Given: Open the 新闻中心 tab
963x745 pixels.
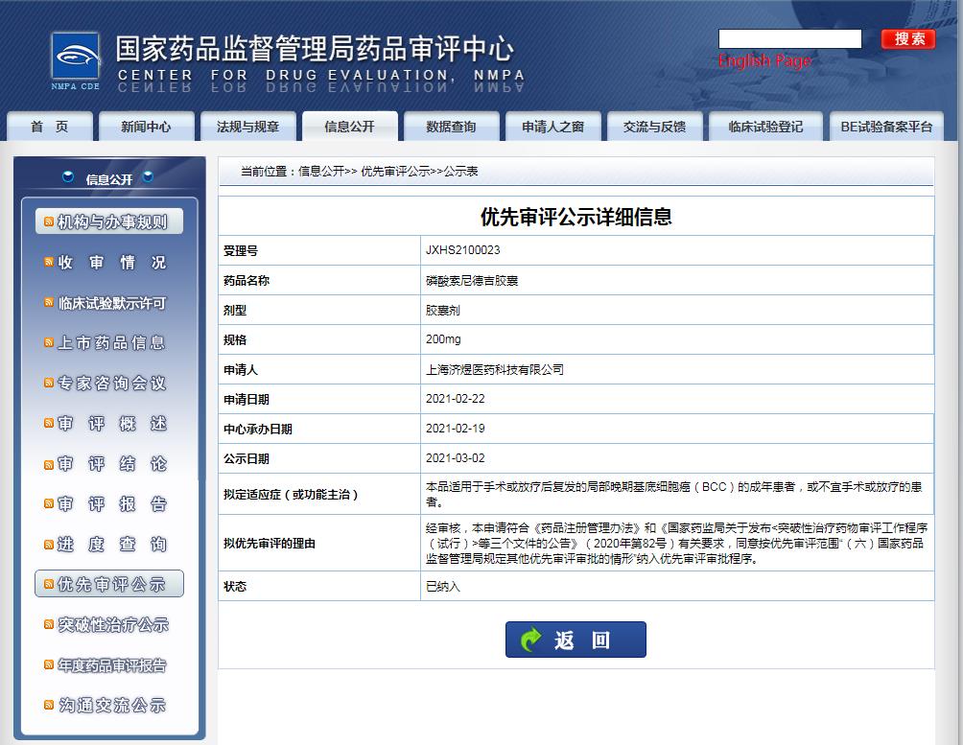Looking at the screenshot, I should coord(146,127).
